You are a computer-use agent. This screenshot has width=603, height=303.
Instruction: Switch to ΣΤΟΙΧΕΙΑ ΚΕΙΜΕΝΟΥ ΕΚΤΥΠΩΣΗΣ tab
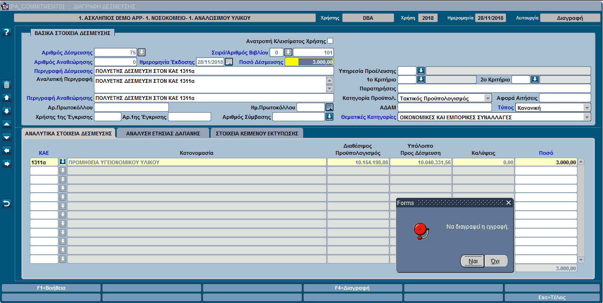click(257, 134)
